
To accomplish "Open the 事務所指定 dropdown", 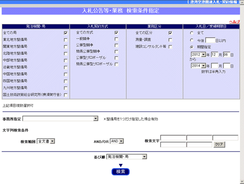I will (60, 119).
